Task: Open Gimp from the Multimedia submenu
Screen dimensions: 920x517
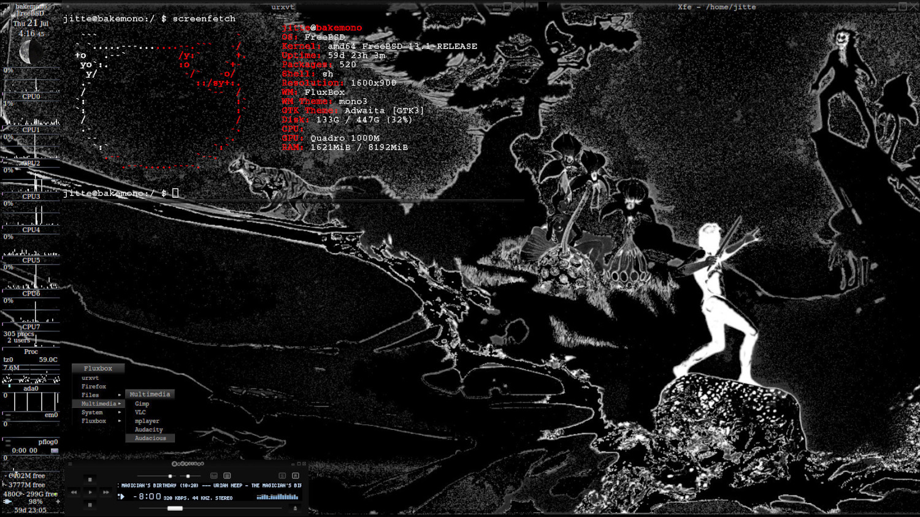Action: point(142,404)
